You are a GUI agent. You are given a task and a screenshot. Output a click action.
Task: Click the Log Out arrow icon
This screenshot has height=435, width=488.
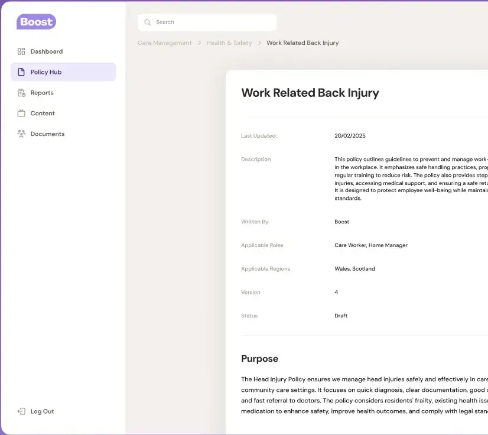click(21, 411)
